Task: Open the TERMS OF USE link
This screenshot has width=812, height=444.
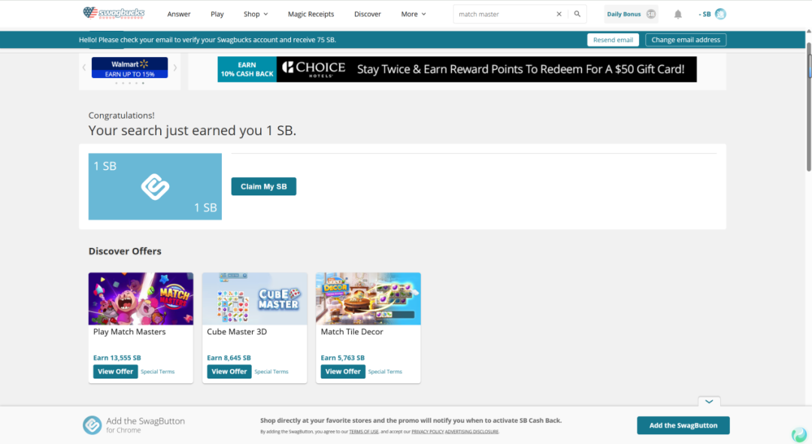Action: [364, 431]
